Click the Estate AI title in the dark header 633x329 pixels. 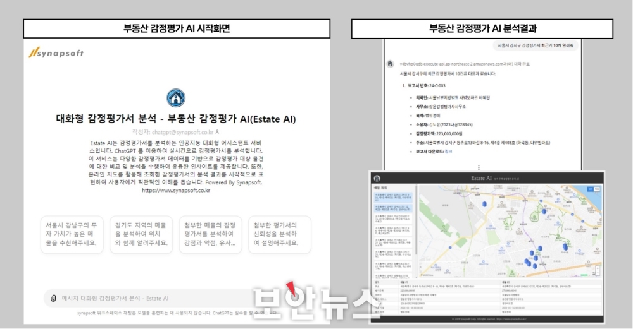[x=481, y=178]
